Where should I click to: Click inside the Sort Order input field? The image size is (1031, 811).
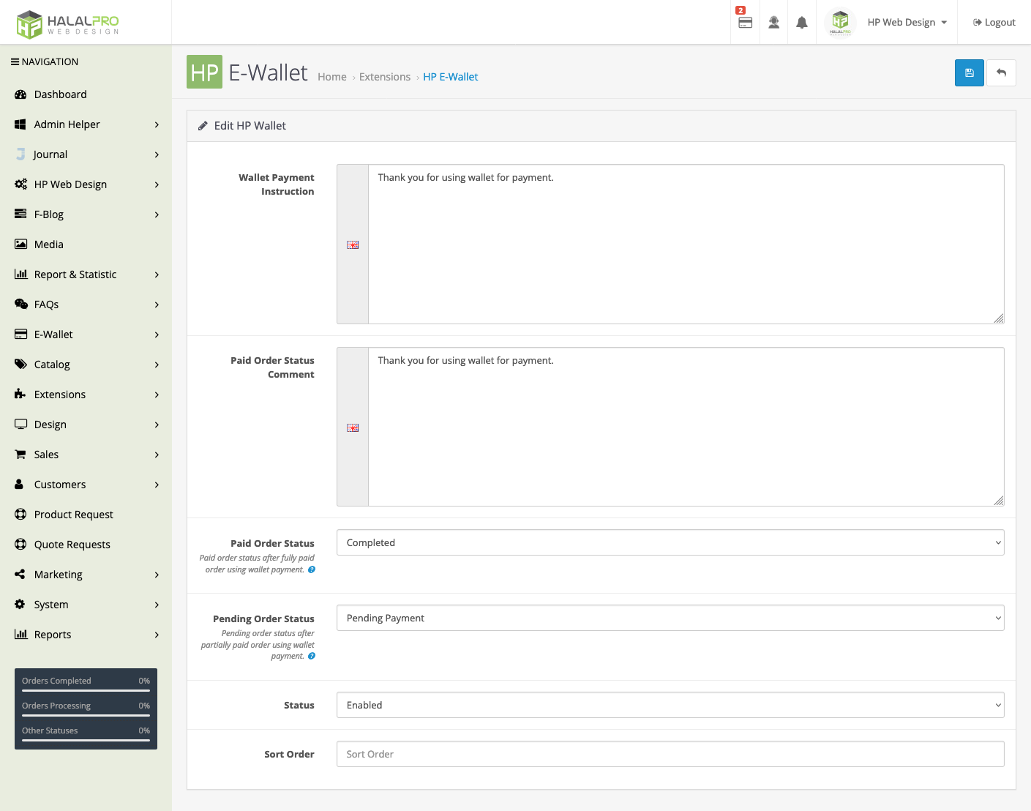[x=670, y=754]
